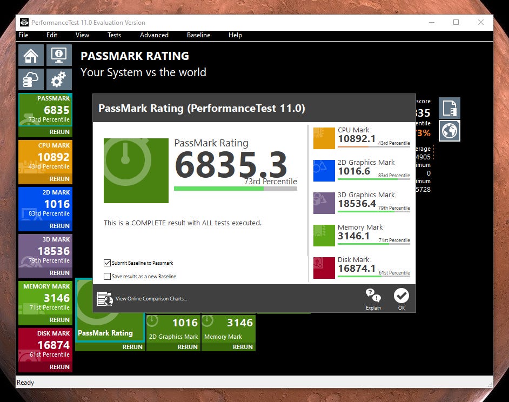Enable Save results as a new Baseline
This screenshot has width=509, height=402.
[x=107, y=276]
